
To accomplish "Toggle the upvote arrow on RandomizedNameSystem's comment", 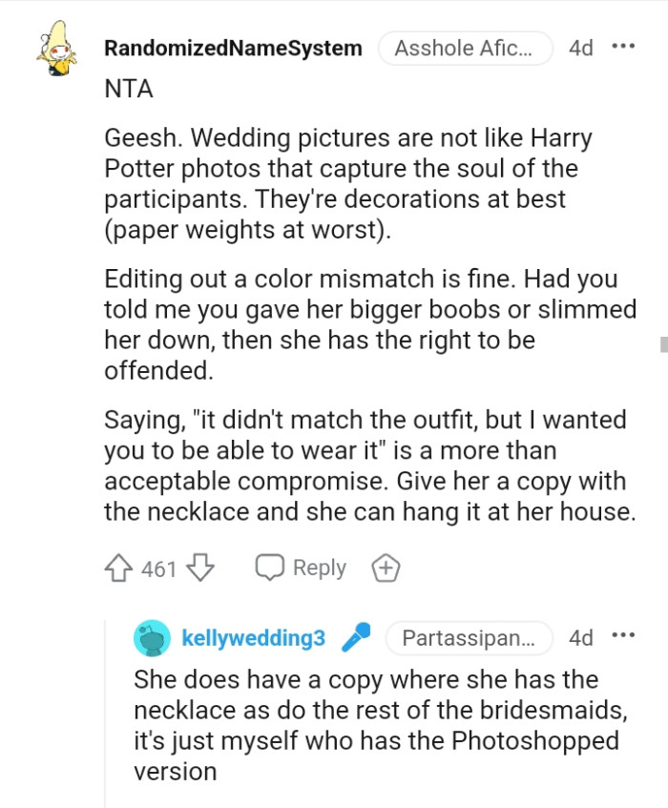I will pyautogui.click(x=119, y=567).
